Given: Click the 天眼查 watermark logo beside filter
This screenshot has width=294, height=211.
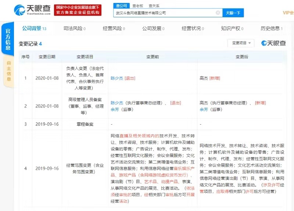Looking at the screenshot, I should pyautogui.click(x=273, y=43).
